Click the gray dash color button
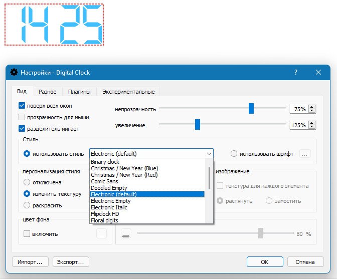The width and height of the screenshot is (337, 279). click(126, 233)
